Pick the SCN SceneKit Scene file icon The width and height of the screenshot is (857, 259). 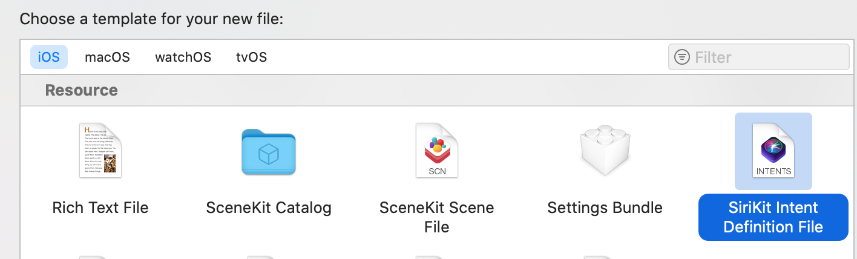[437, 151]
